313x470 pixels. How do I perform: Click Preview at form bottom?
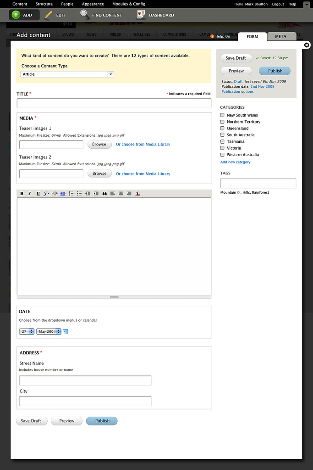[67, 421]
